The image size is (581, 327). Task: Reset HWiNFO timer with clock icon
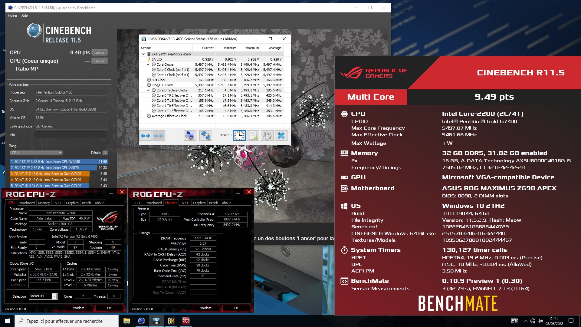(x=239, y=136)
